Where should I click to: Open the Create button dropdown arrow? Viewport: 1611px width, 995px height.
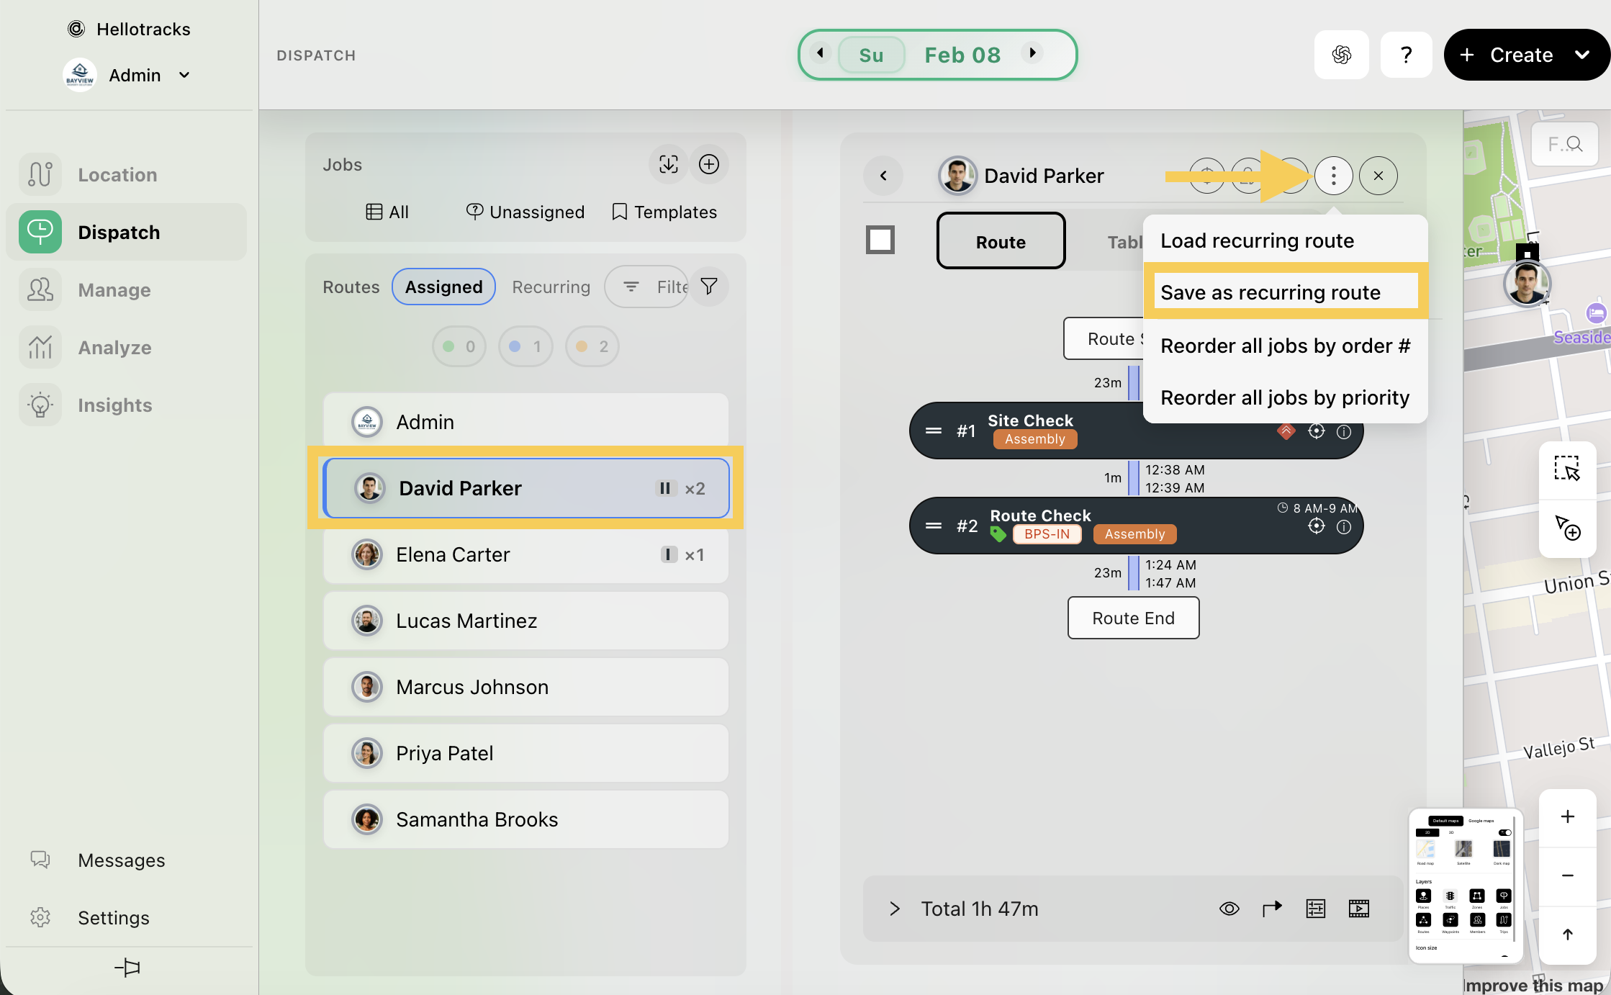(1581, 55)
